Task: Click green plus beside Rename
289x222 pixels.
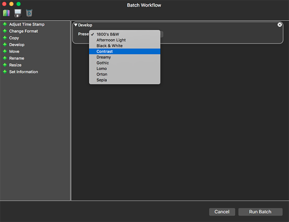Action: pos(5,58)
